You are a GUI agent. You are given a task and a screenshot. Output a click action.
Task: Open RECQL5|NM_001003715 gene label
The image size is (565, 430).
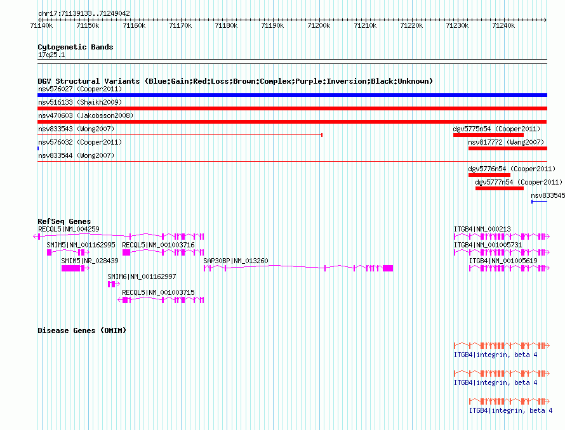click(158, 292)
